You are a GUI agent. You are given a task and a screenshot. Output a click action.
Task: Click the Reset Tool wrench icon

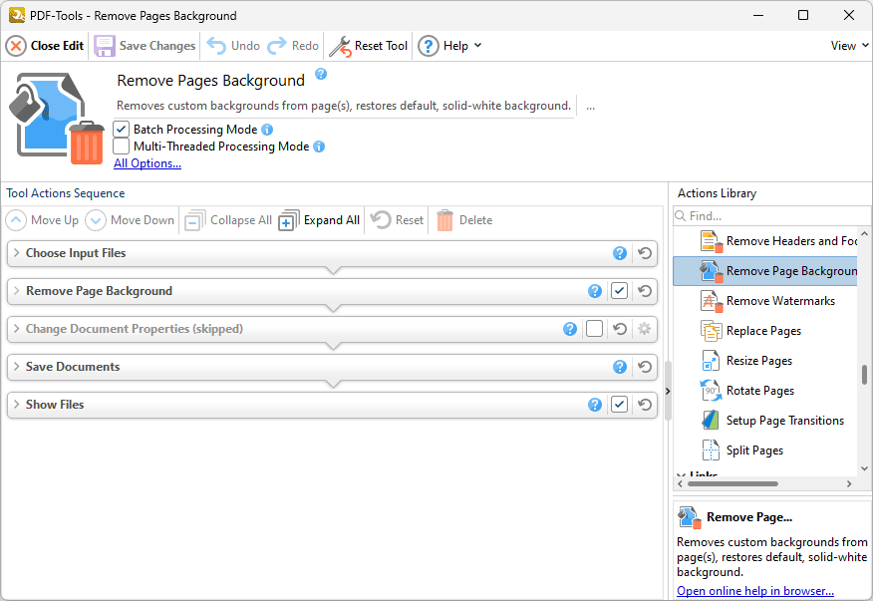[x=340, y=46]
